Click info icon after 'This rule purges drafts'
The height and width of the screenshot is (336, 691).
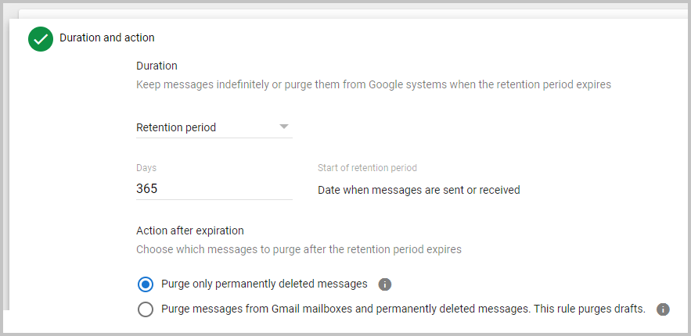tap(663, 309)
